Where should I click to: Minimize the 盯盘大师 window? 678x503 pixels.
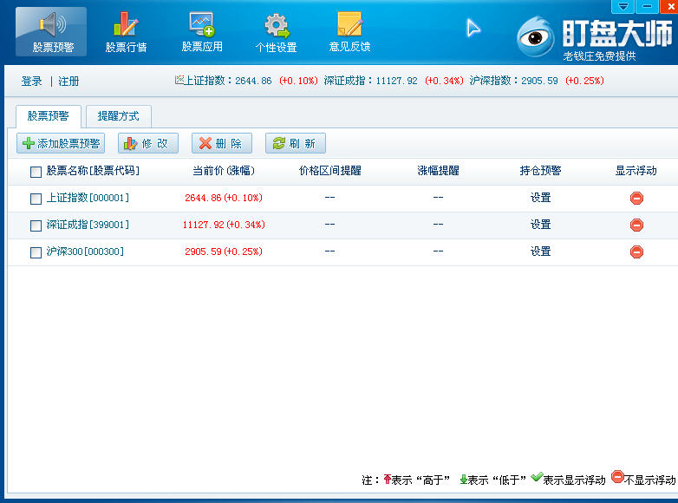tap(647, 6)
